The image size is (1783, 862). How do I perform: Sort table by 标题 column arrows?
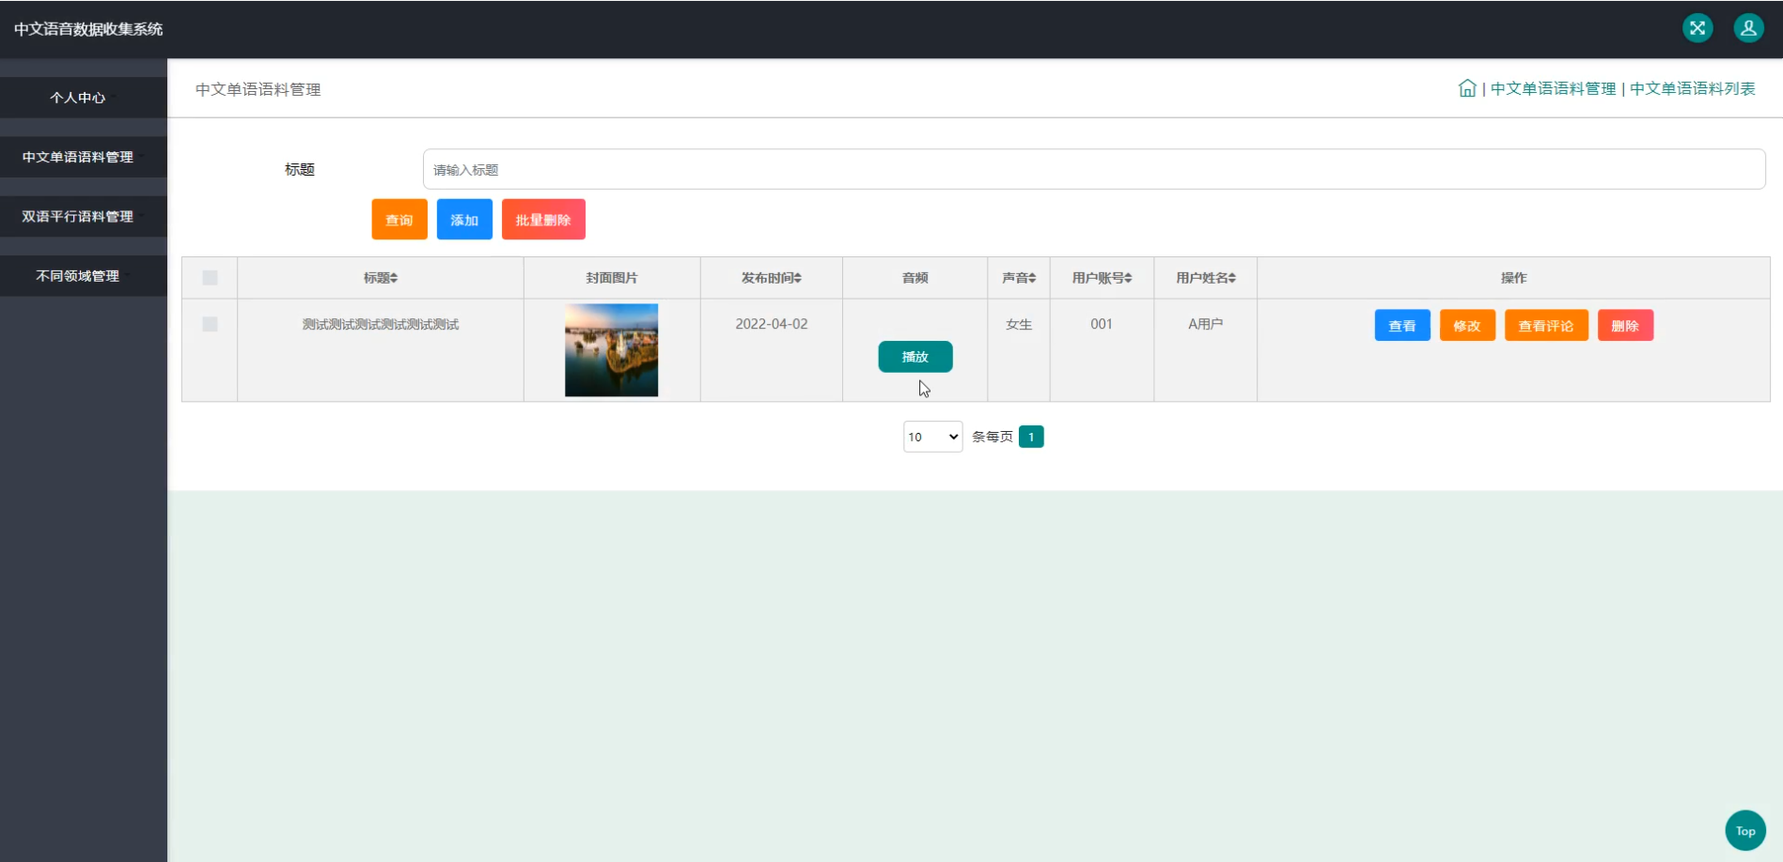point(395,278)
